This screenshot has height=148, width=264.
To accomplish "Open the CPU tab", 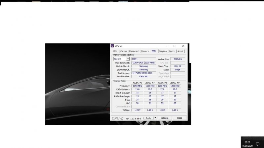I will (x=115, y=51).
